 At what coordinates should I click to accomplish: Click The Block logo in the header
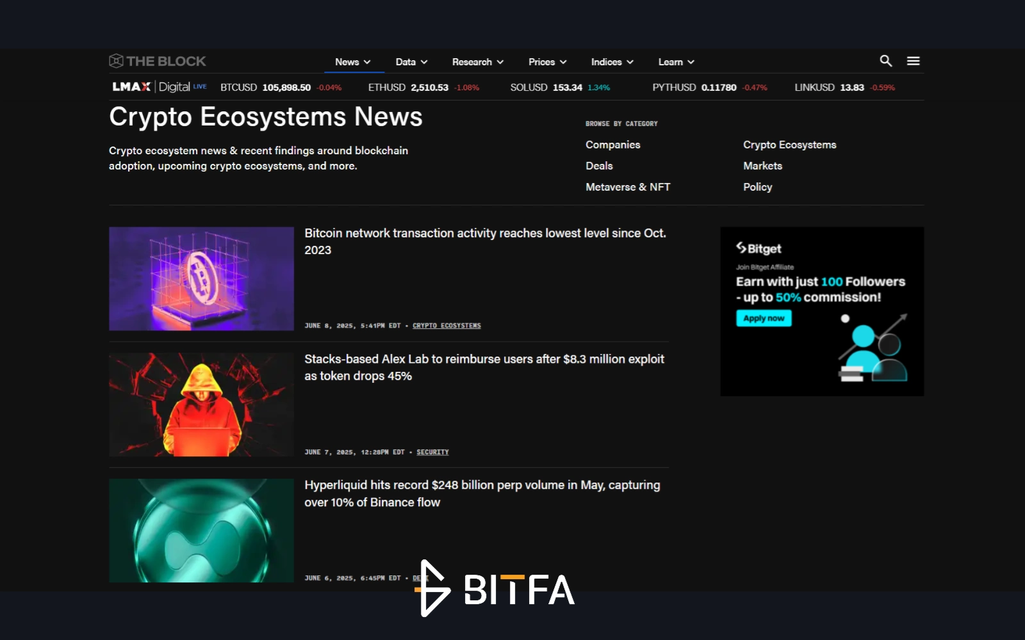point(158,61)
